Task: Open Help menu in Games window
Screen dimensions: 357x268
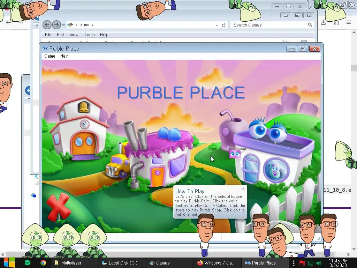Action: click(x=104, y=35)
